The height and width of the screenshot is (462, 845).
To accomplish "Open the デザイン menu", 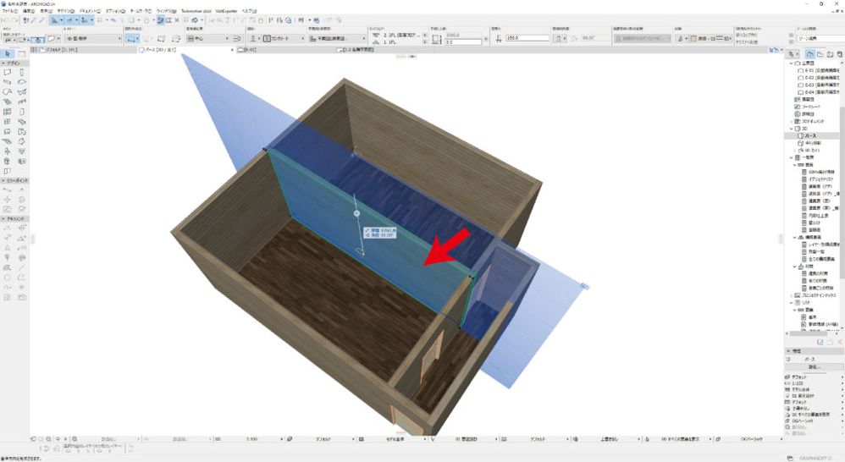I will pyautogui.click(x=66, y=11).
